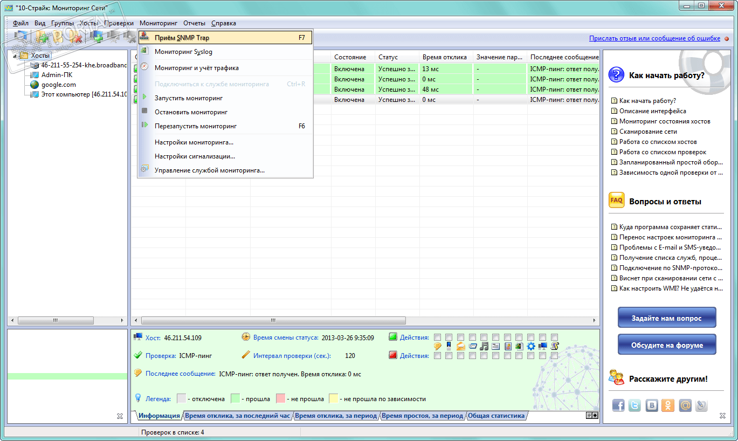Click the blue question mark help icon
The width and height of the screenshot is (738, 441).
pos(616,75)
